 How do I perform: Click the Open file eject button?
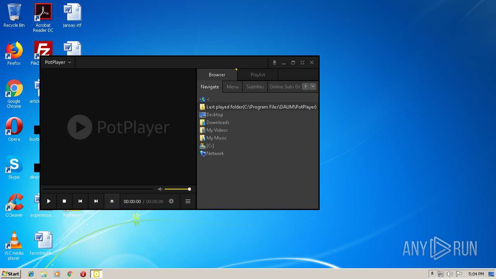[x=112, y=201]
